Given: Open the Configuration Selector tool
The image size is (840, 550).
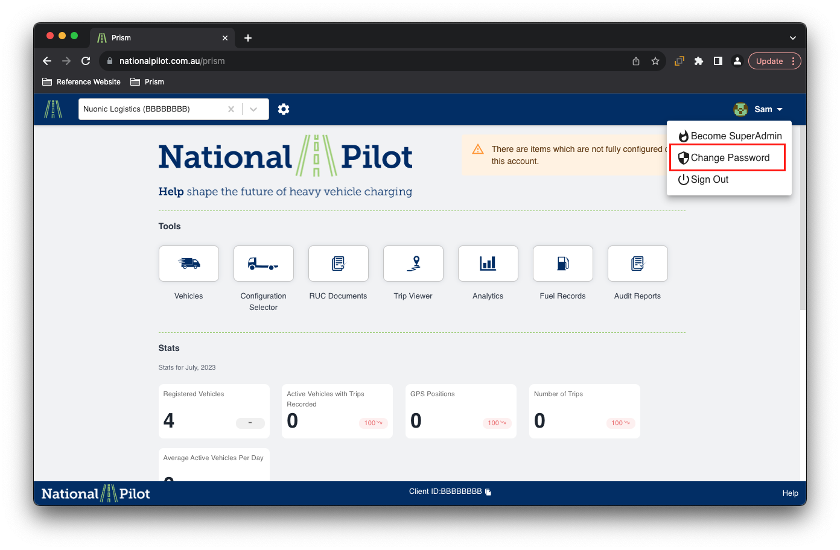Looking at the screenshot, I should 264,264.
